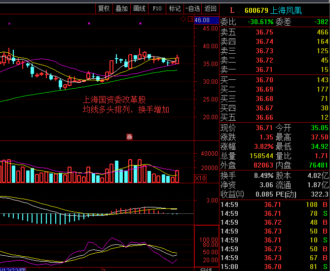Click the 标记 mark button
This screenshot has width=330, height=271.
[x=175, y=8]
